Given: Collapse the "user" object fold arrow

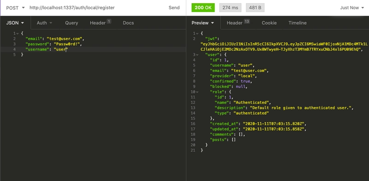Looking at the screenshot, I should 197,55.
